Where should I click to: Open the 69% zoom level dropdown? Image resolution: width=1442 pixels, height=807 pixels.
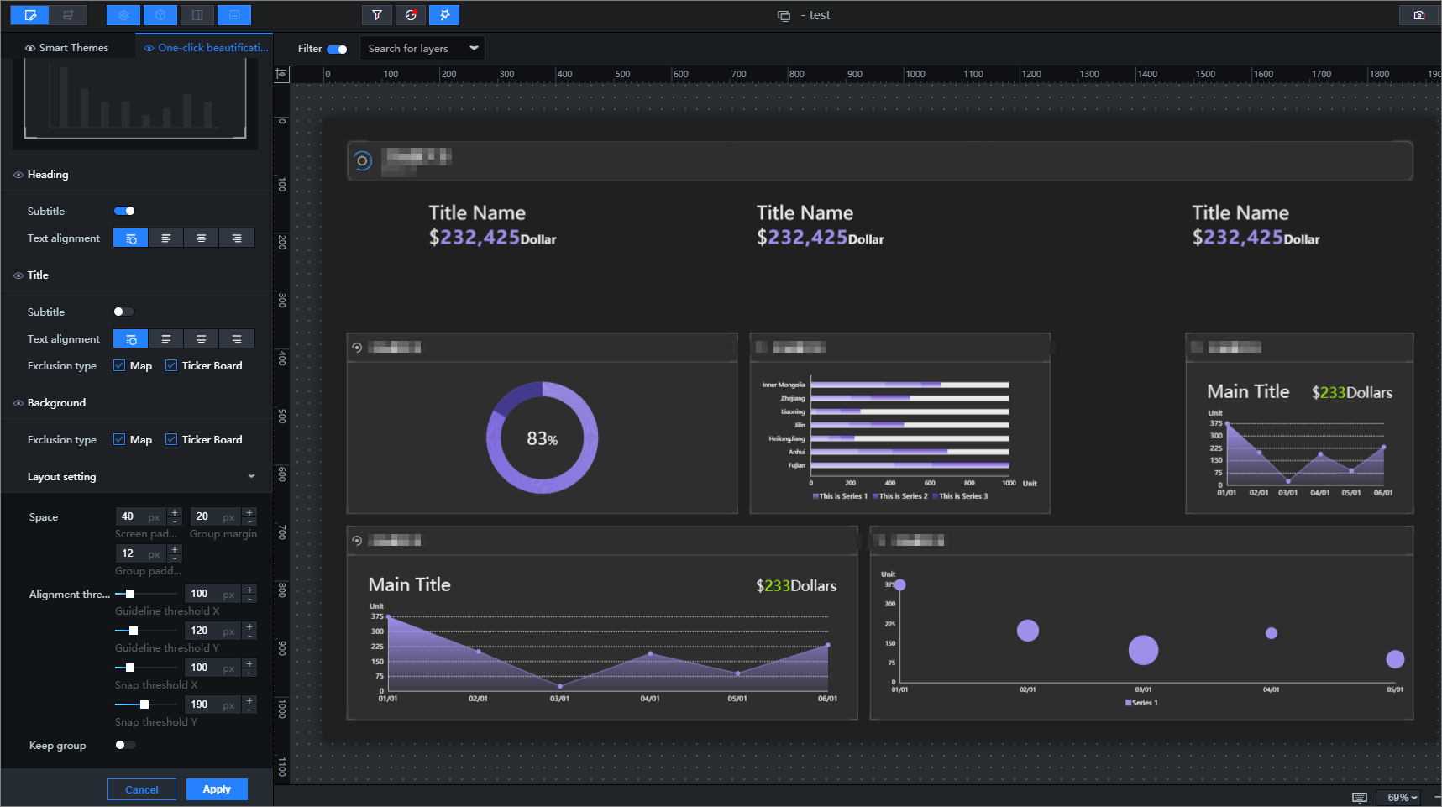click(x=1403, y=797)
